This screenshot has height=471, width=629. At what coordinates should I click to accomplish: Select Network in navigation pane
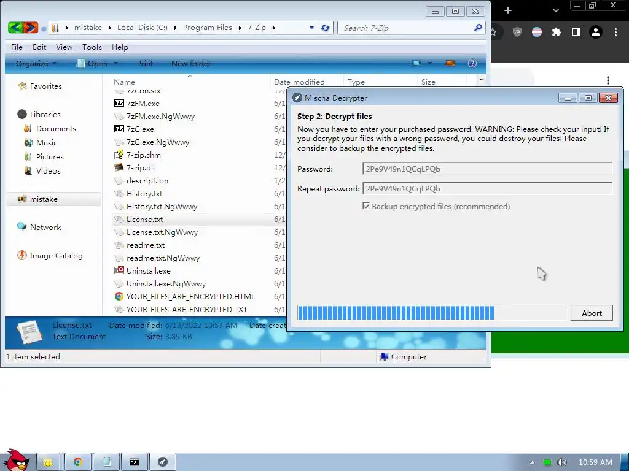click(45, 227)
